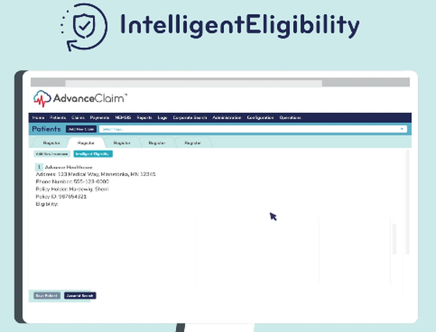436x332 pixels.
Task: Select the Configuration menu item
Action: pyautogui.click(x=260, y=117)
